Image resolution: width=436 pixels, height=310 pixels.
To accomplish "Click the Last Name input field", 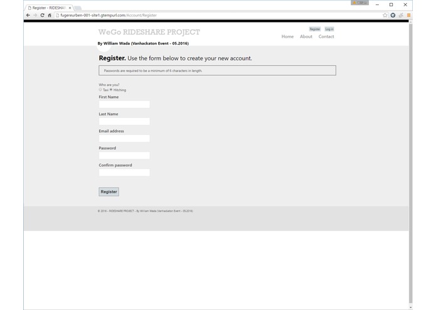I will (x=124, y=121).
